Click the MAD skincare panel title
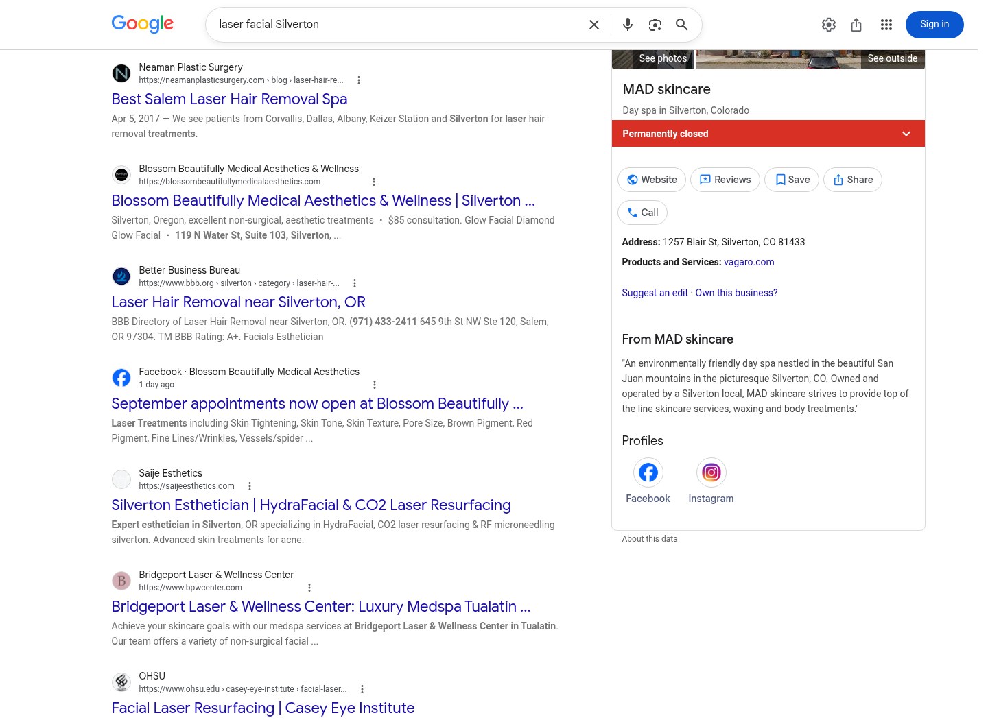The height and width of the screenshot is (720, 988). point(667,89)
